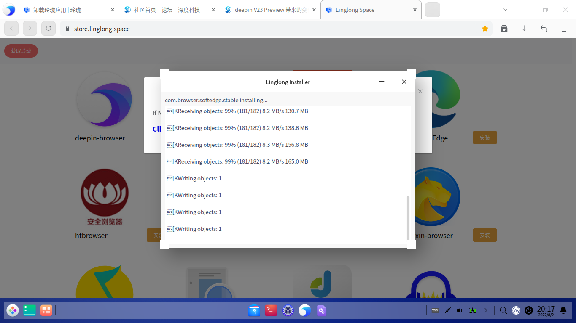Image resolution: width=576 pixels, height=323 pixels.
Task: Launch deepin-browser from the dock
Action: pos(305,310)
